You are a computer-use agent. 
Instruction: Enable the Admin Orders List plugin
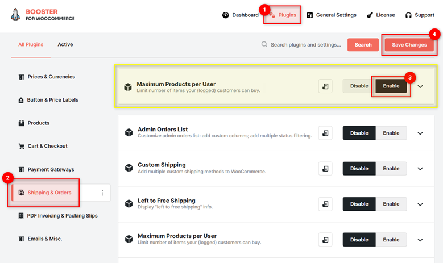tap(391, 133)
